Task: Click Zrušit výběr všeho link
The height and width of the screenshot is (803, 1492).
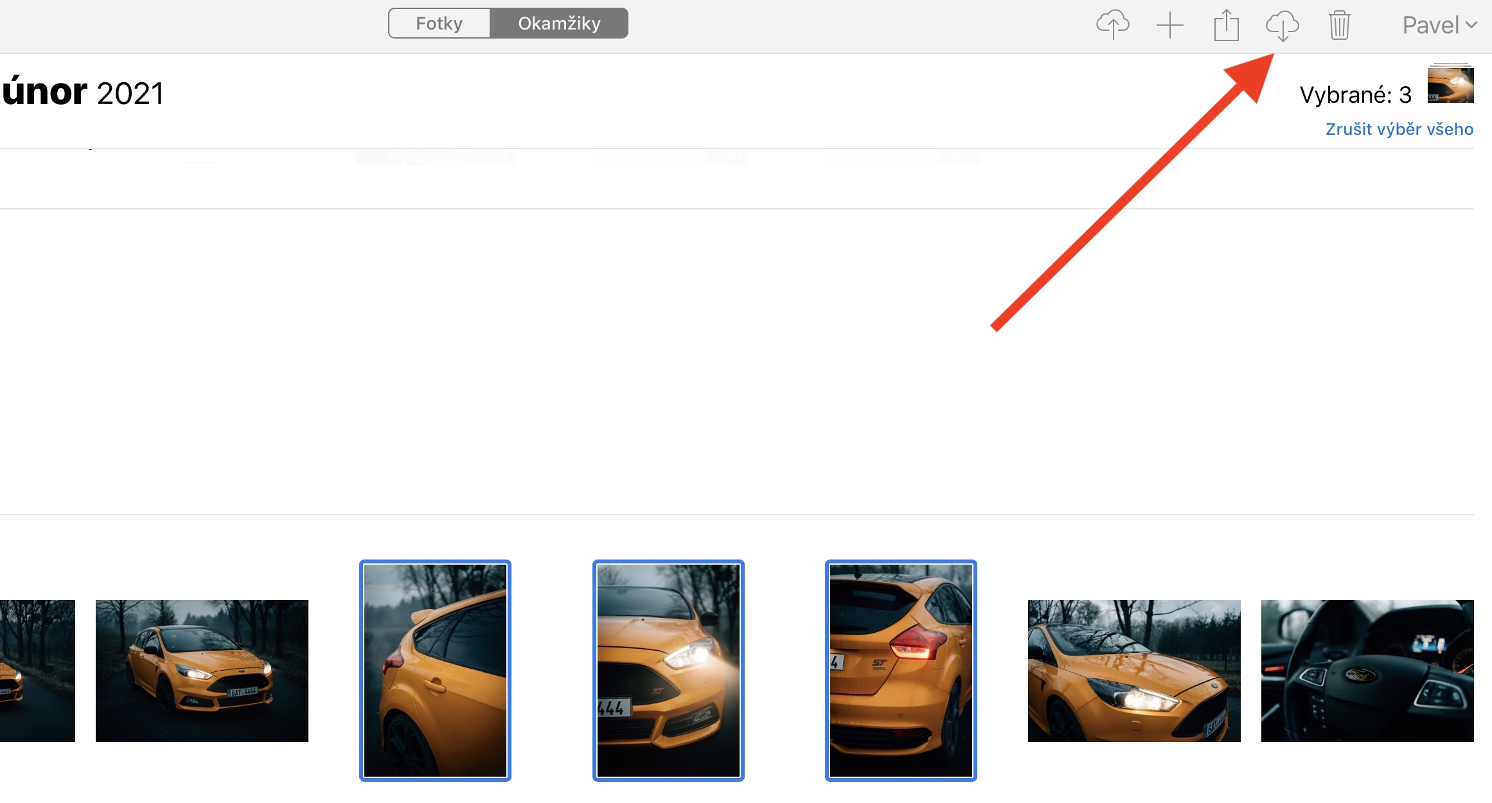Action: (1399, 129)
